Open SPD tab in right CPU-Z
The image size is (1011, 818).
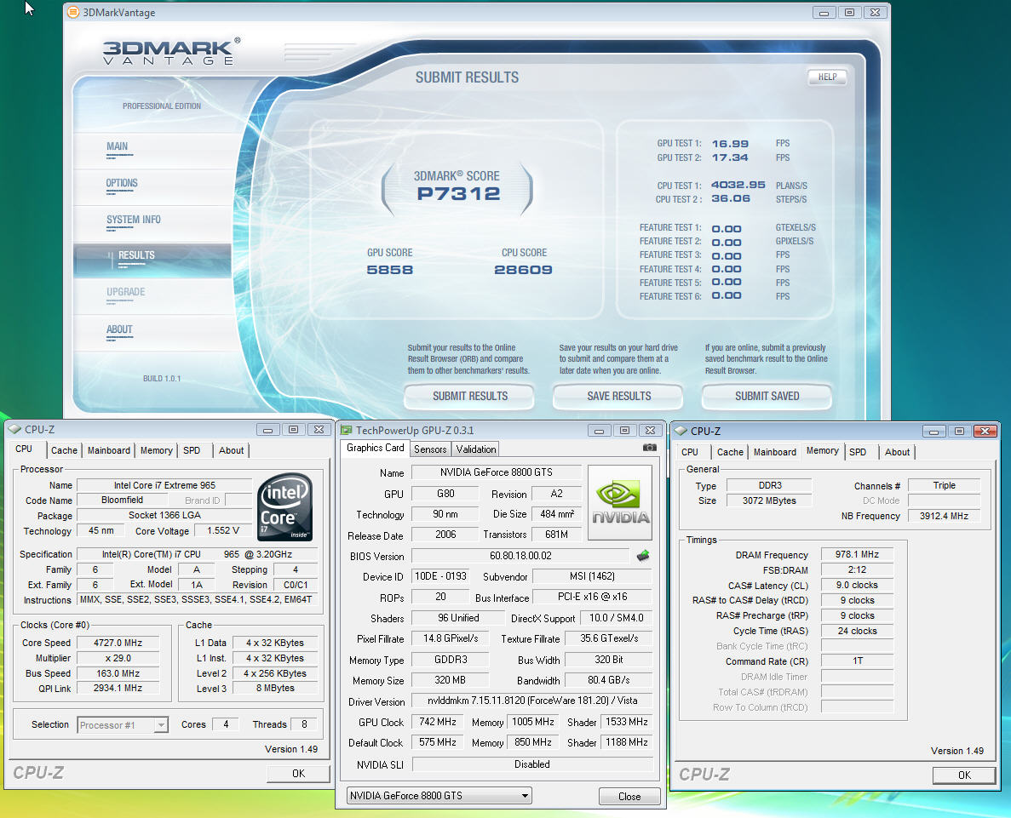(858, 452)
